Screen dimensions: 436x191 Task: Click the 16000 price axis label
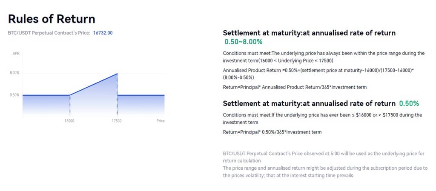pos(69,121)
